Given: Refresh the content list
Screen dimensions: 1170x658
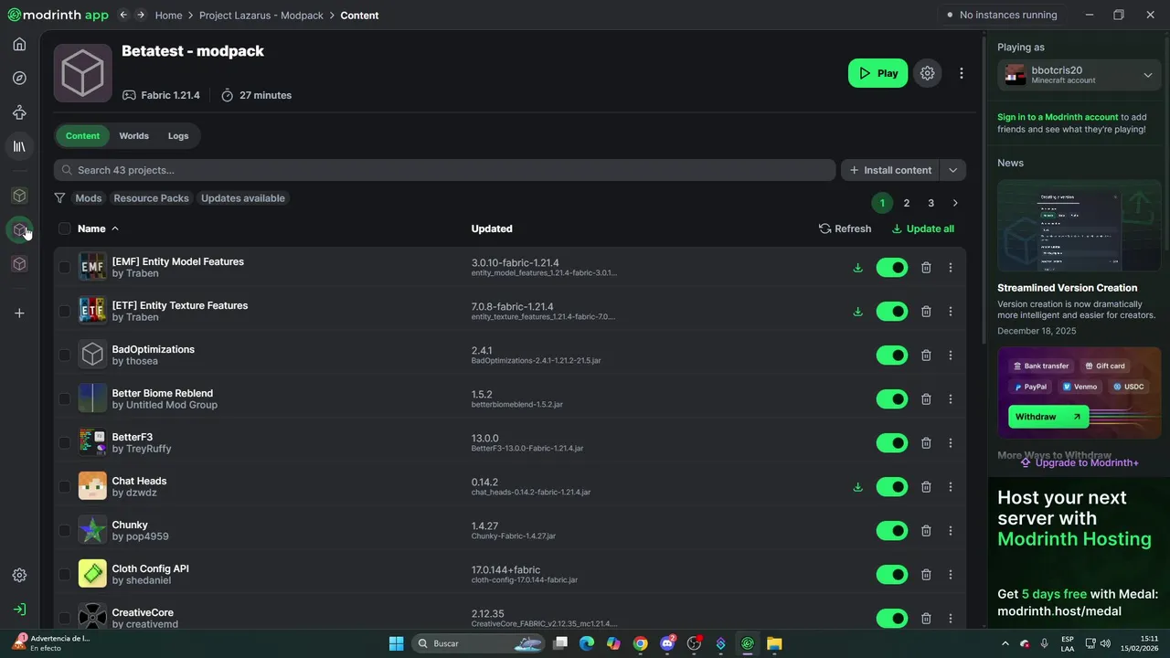Looking at the screenshot, I should point(845,228).
